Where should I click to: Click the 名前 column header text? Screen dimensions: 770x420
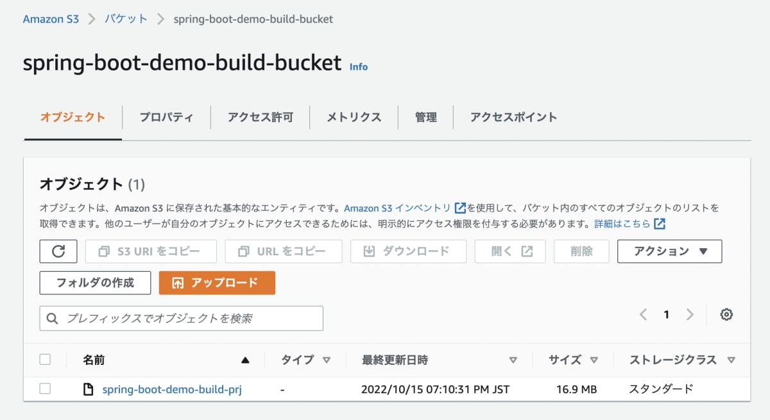[x=94, y=360]
